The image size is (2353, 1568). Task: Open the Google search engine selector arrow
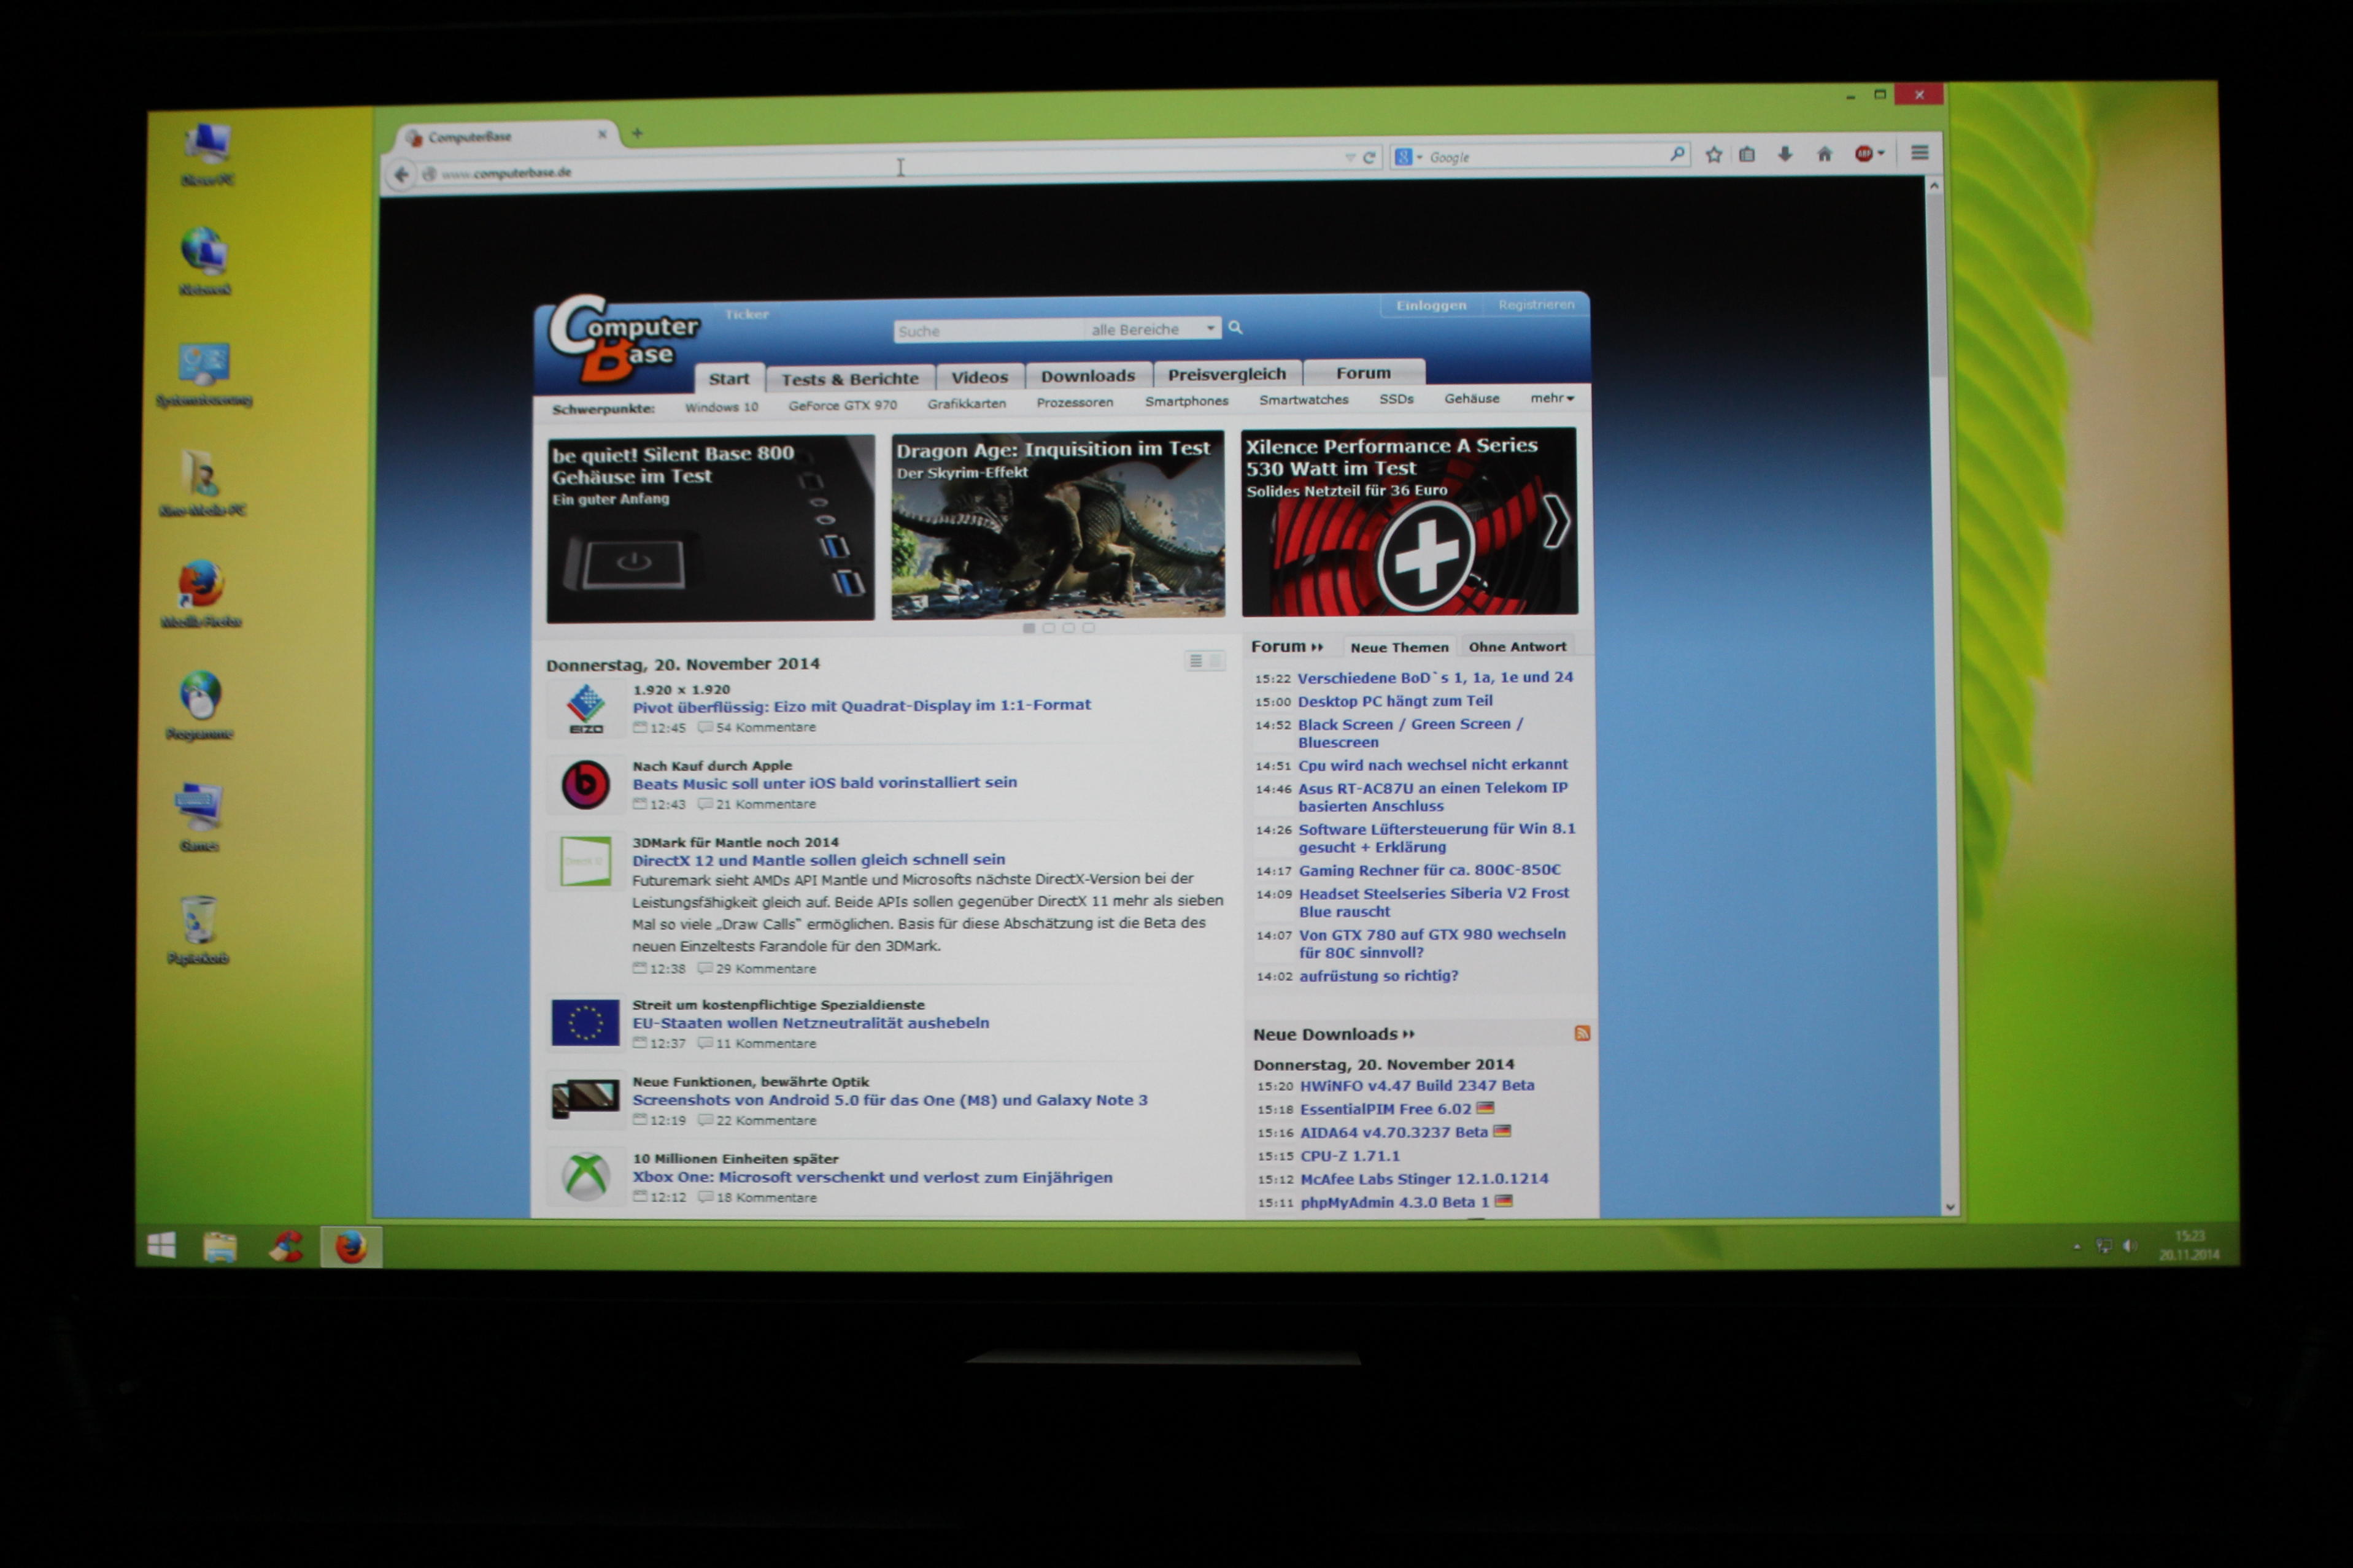coord(1420,157)
